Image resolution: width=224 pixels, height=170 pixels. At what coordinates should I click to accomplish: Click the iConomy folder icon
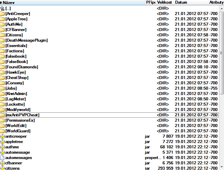tap(2, 83)
